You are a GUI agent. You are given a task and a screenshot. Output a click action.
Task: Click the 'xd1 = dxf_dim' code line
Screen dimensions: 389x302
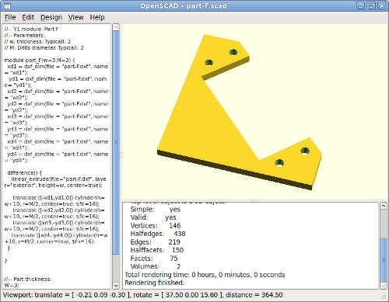point(56,69)
